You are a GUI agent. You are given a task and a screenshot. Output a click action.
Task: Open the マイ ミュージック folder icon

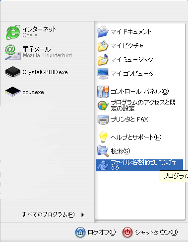(103, 59)
